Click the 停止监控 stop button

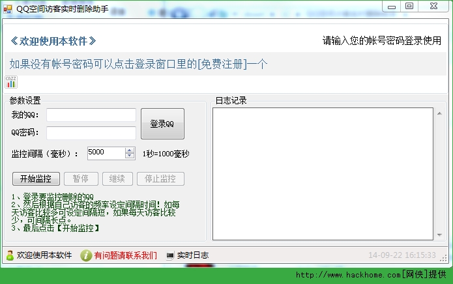click(160, 179)
